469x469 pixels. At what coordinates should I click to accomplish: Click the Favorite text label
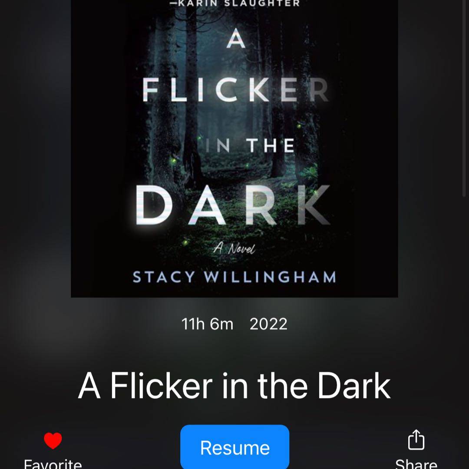point(53,464)
